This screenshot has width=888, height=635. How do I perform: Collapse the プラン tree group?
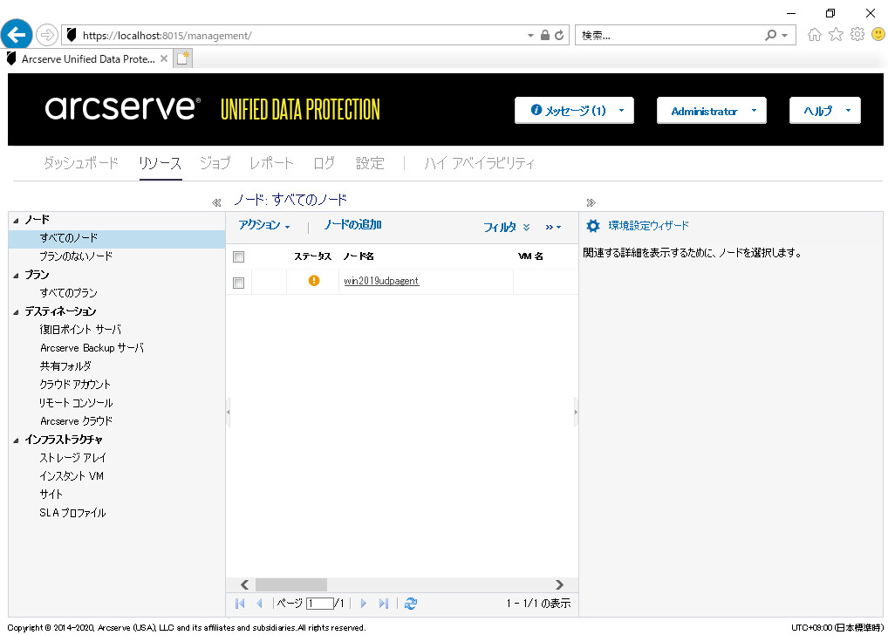(x=16, y=276)
